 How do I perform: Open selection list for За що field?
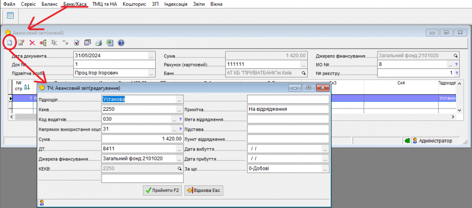coord(325,168)
